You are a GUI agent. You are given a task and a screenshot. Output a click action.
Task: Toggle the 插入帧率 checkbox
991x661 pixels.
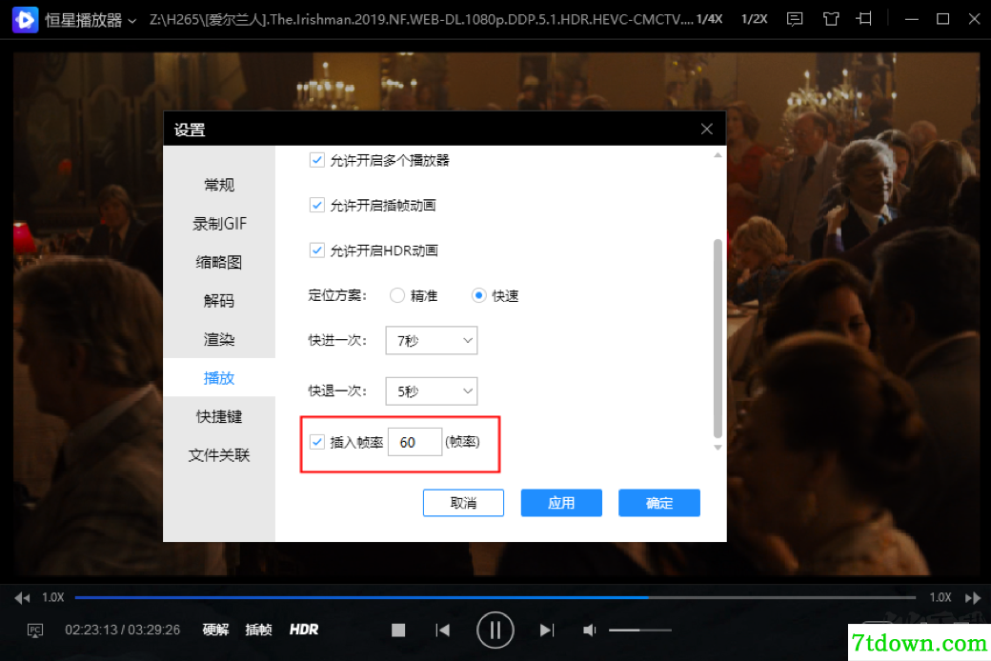[x=317, y=442]
